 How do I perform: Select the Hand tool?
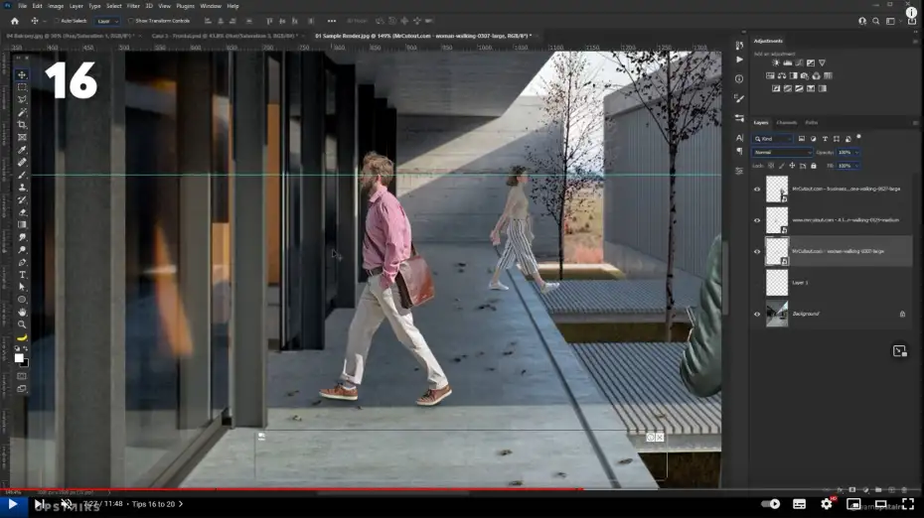coord(22,312)
